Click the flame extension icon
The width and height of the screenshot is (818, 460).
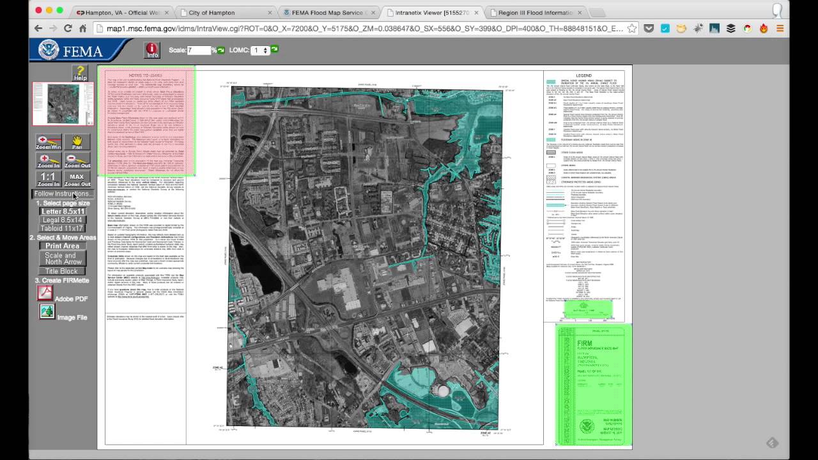tap(764, 28)
